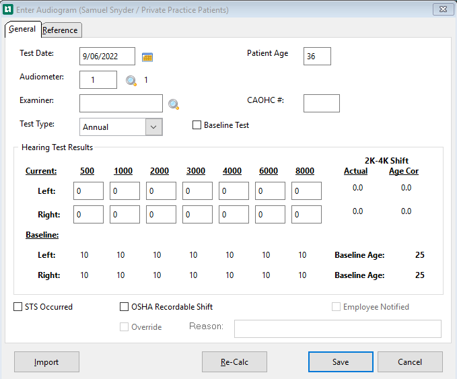Click the Examiner text field

(121, 103)
